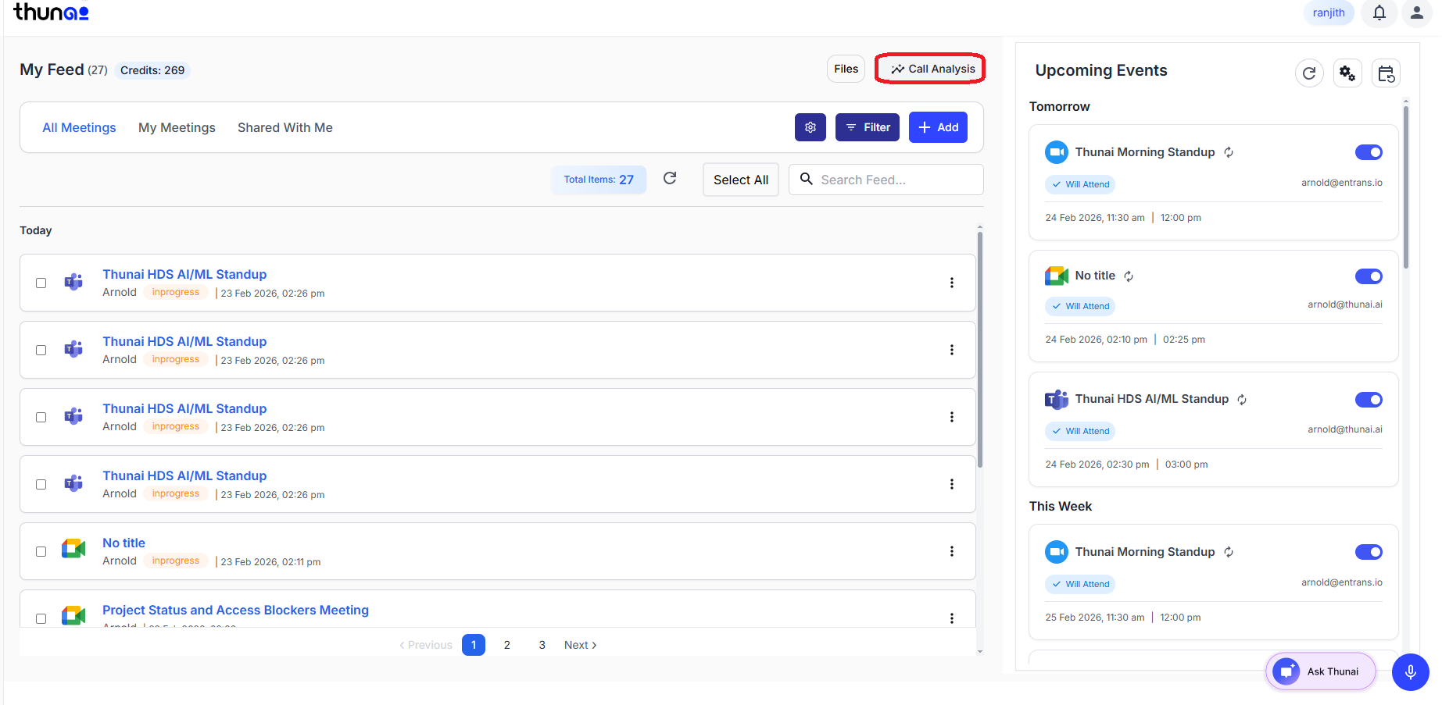Open the notifications bell
Image resolution: width=1442 pixels, height=705 pixels.
click(x=1379, y=12)
